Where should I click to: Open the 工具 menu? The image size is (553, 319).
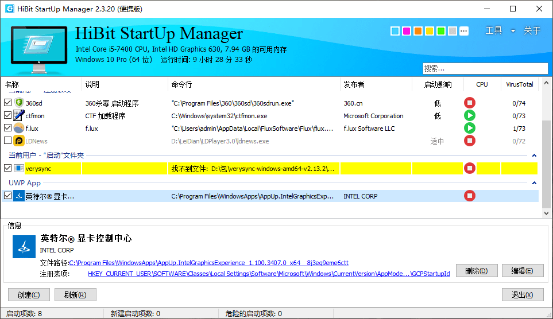coord(494,30)
